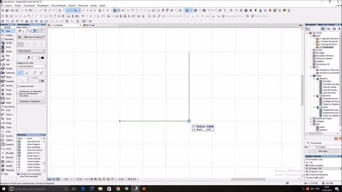Choose the rectangle geometry method

[x=34, y=44]
